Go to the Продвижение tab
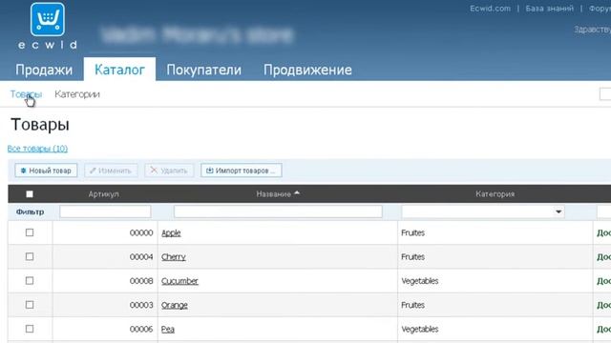 307,70
